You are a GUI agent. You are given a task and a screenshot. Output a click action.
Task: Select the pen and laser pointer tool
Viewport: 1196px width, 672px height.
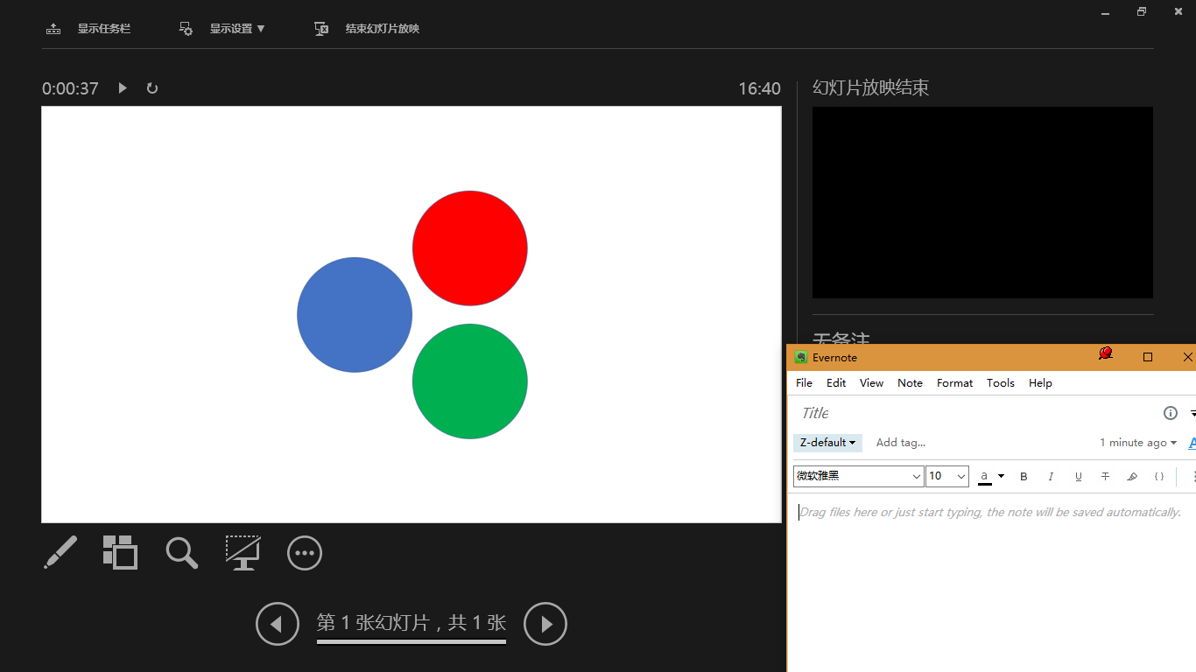(60, 552)
